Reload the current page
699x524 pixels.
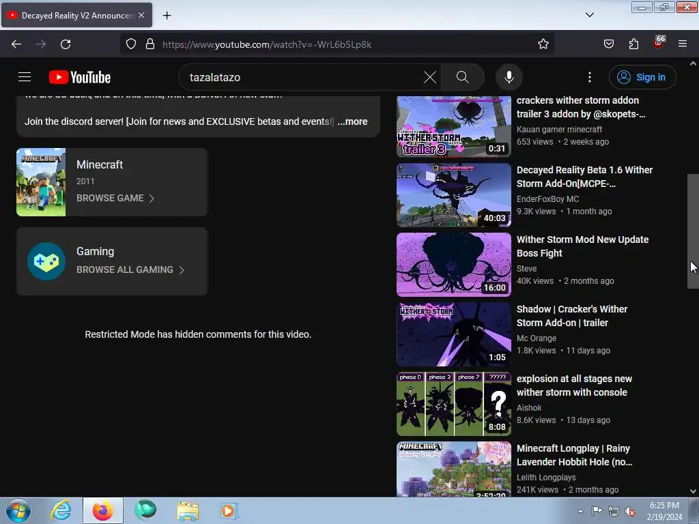(x=66, y=44)
